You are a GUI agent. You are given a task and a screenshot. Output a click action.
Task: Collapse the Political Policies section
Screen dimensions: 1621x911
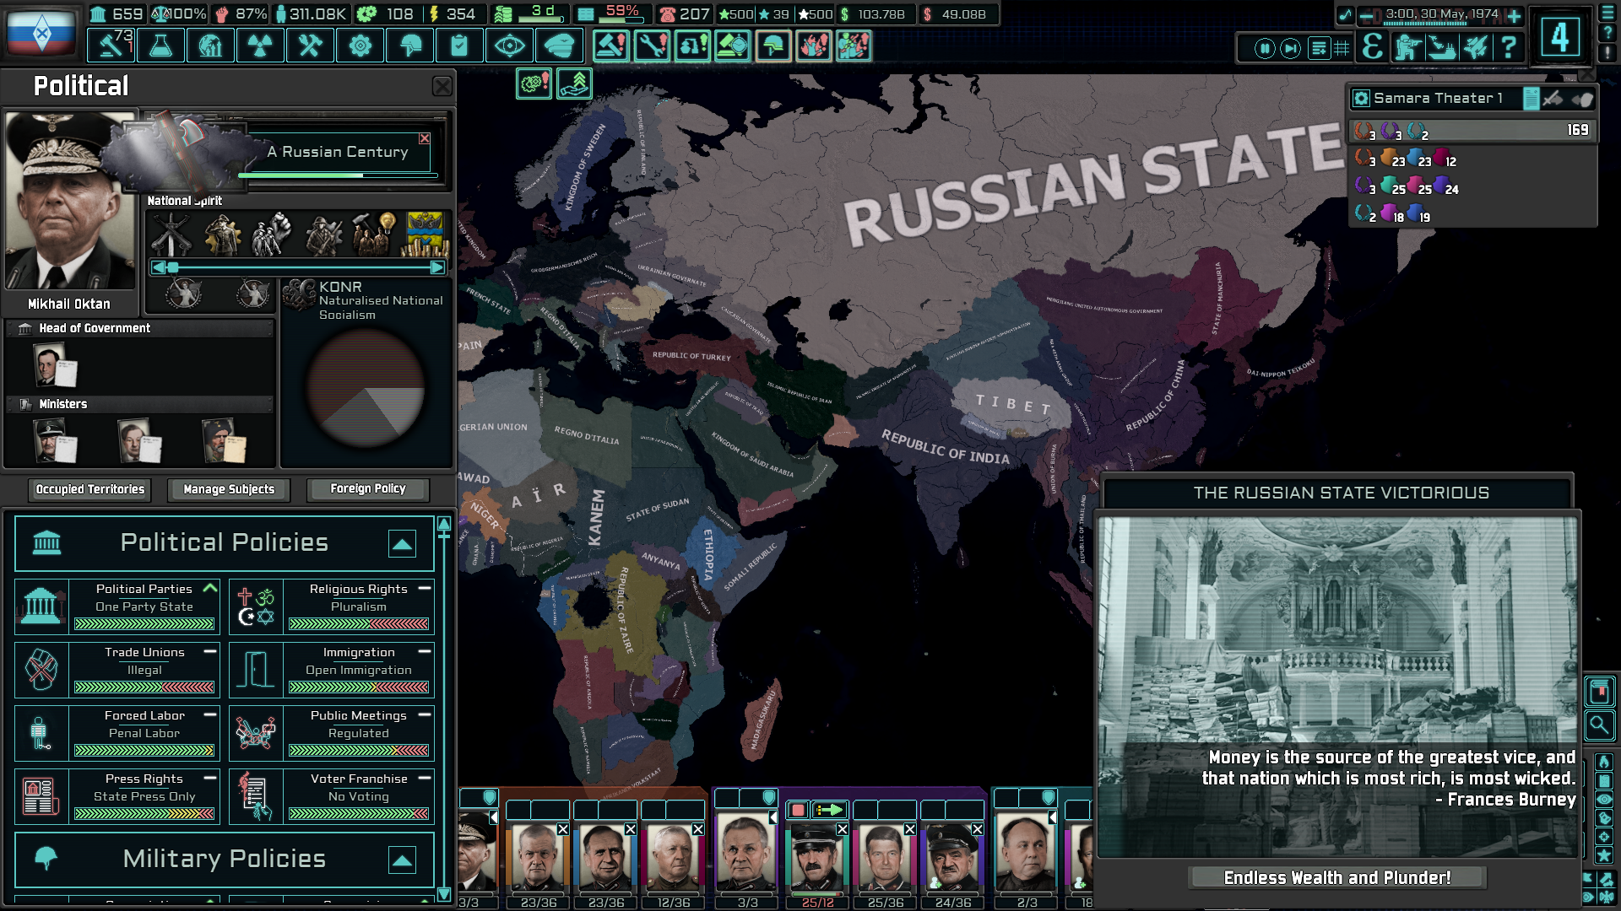(x=402, y=544)
